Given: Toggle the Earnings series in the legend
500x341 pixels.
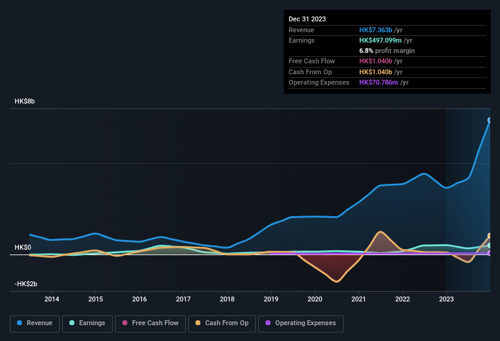Looking at the screenshot, I should (x=87, y=323).
